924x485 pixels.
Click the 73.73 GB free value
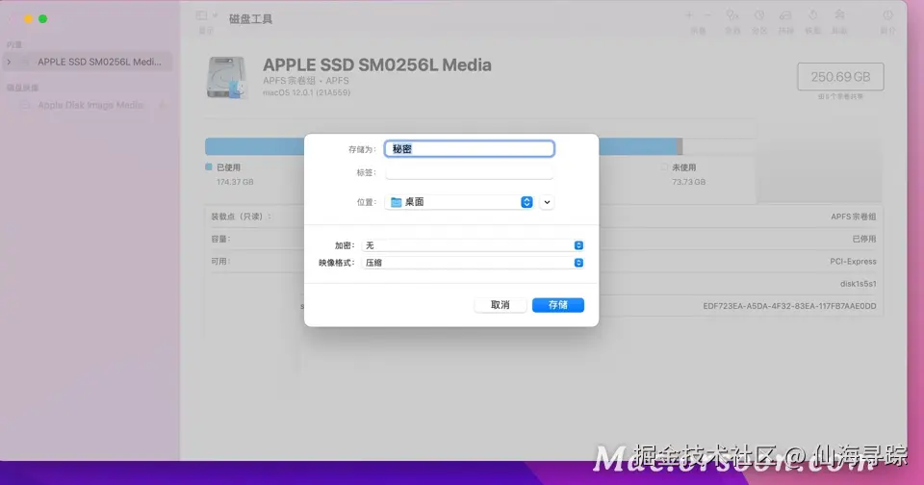[x=688, y=182]
